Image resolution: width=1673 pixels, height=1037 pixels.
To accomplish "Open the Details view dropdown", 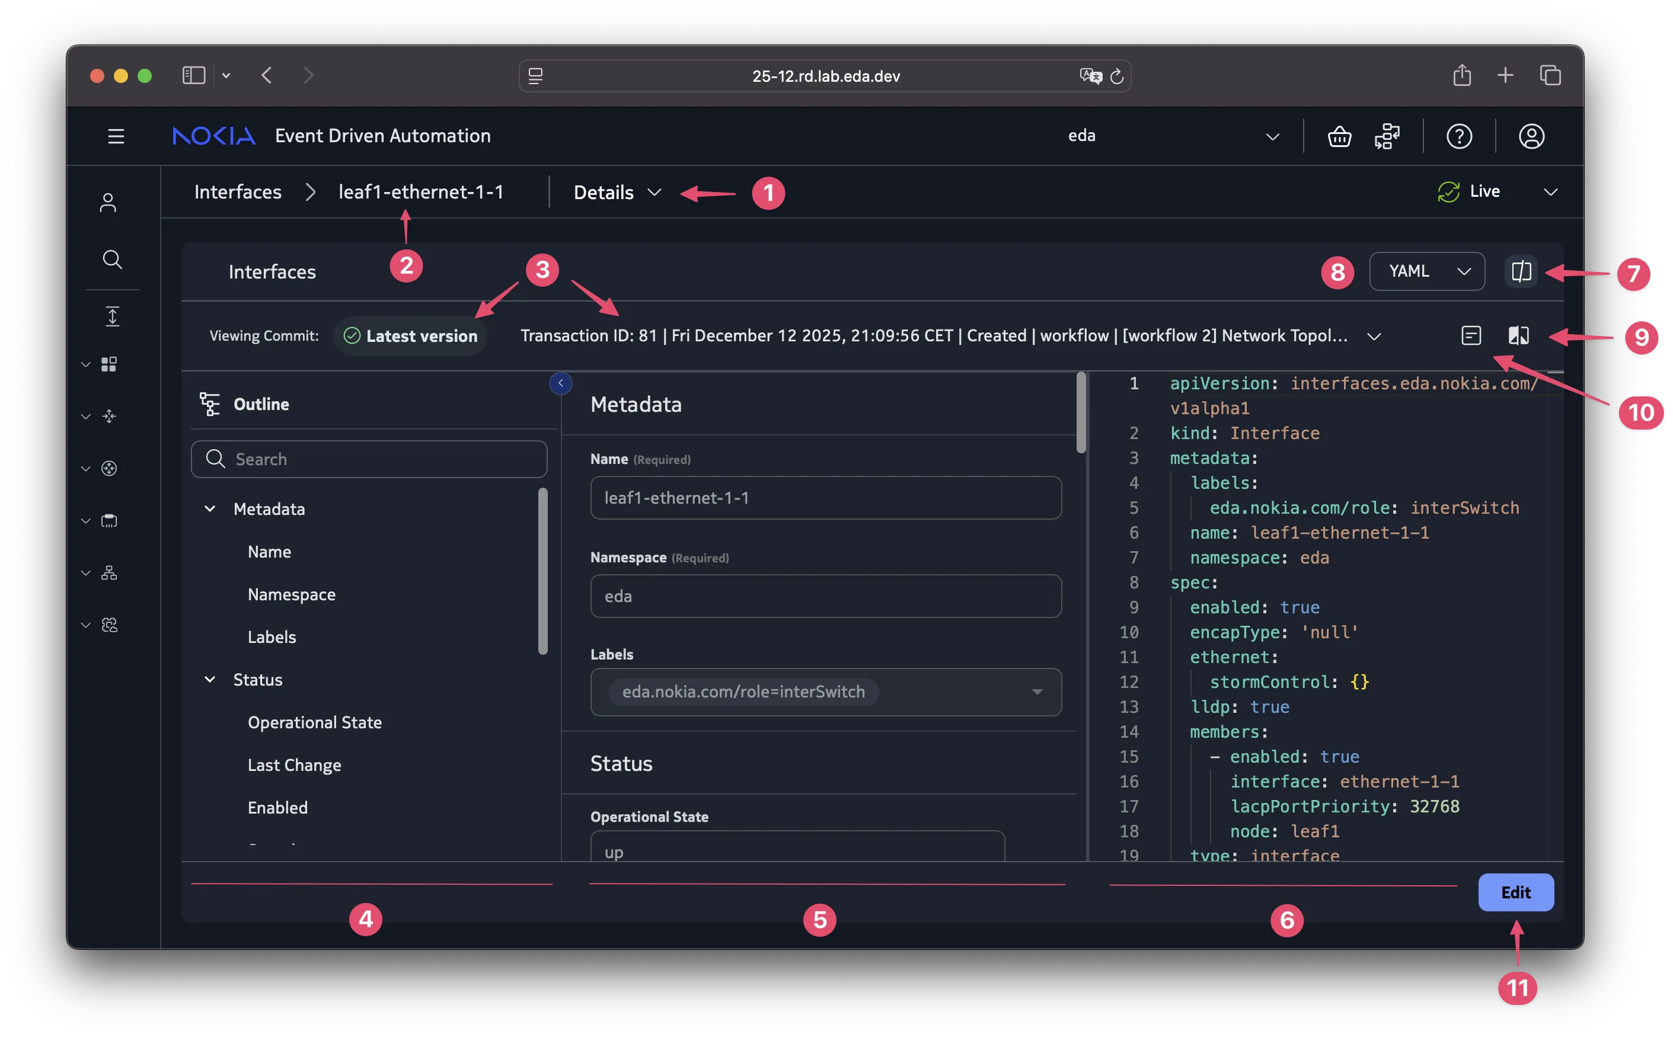I will pos(617,192).
